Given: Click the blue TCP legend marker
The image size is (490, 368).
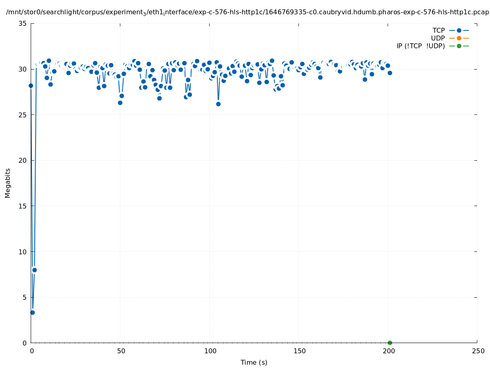Looking at the screenshot, I should (x=459, y=31).
